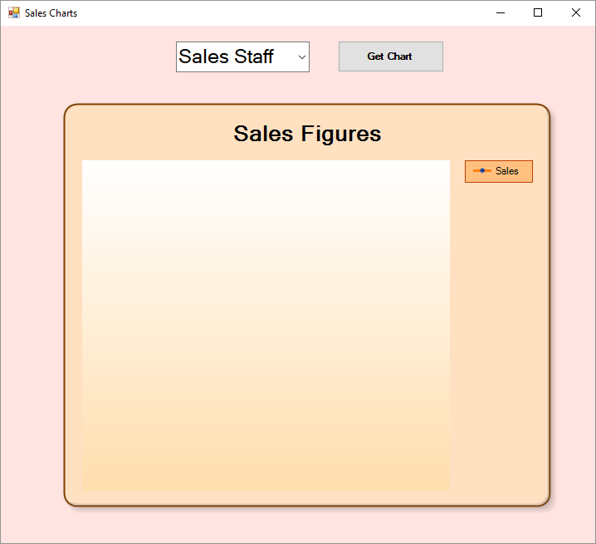Screen dimensions: 596x544
Task: Click the orange bottom region of plot area
Action: [x=266, y=473]
